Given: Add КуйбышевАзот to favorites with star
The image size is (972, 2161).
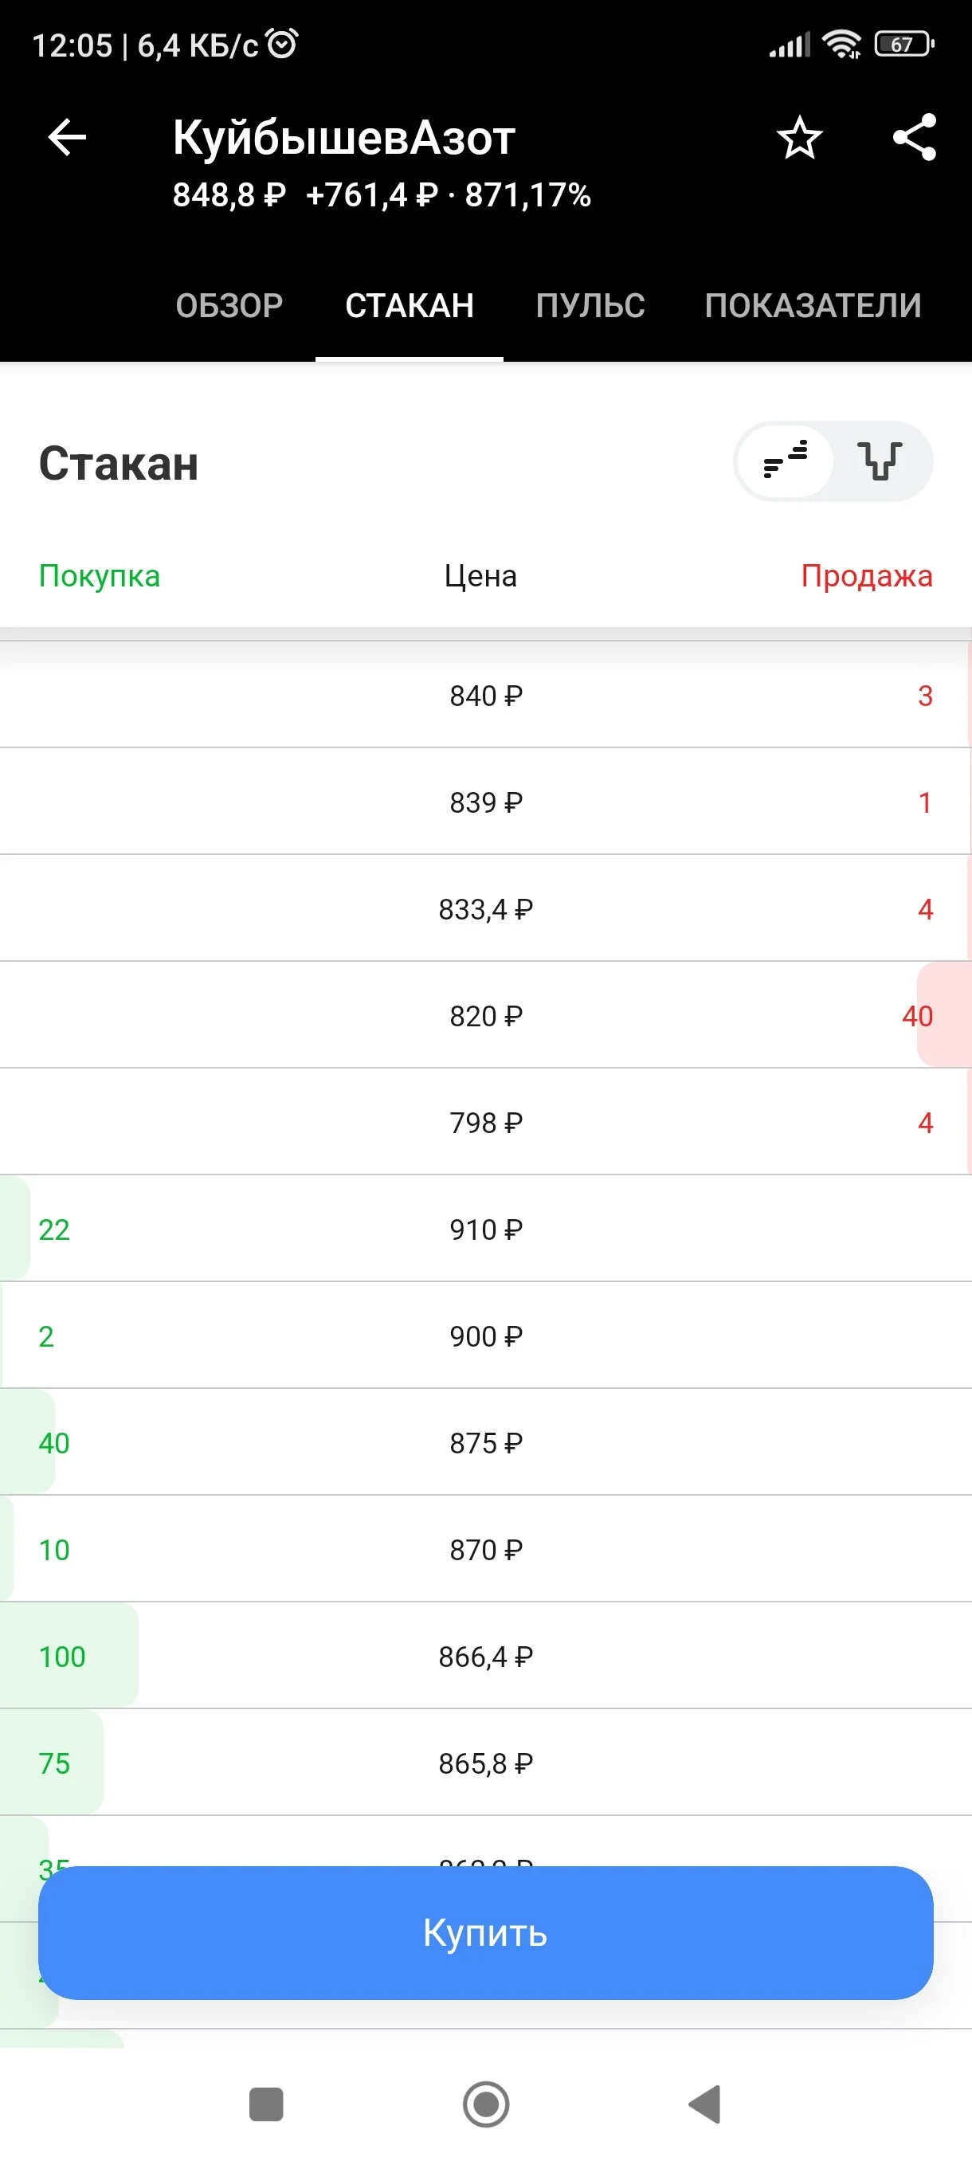Looking at the screenshot, I should click(x=799, y=138).
